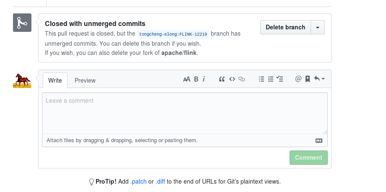Click inside Leave a comment field
The image size is (386, 192).
tap(185, 113)
